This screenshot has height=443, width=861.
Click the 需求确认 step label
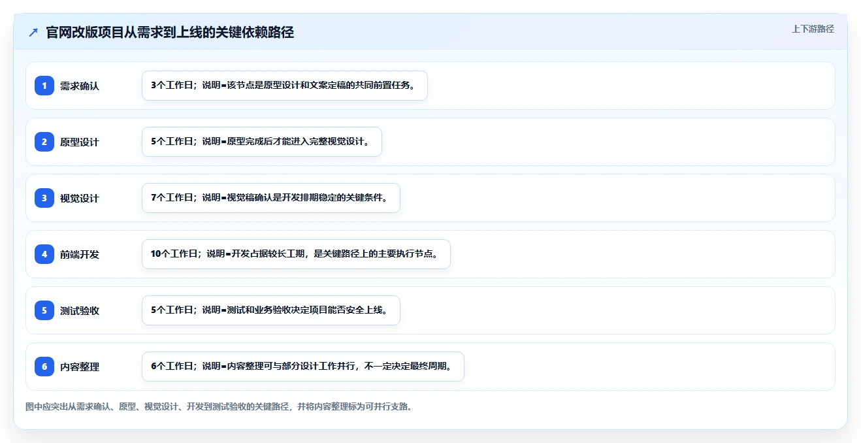80,86
